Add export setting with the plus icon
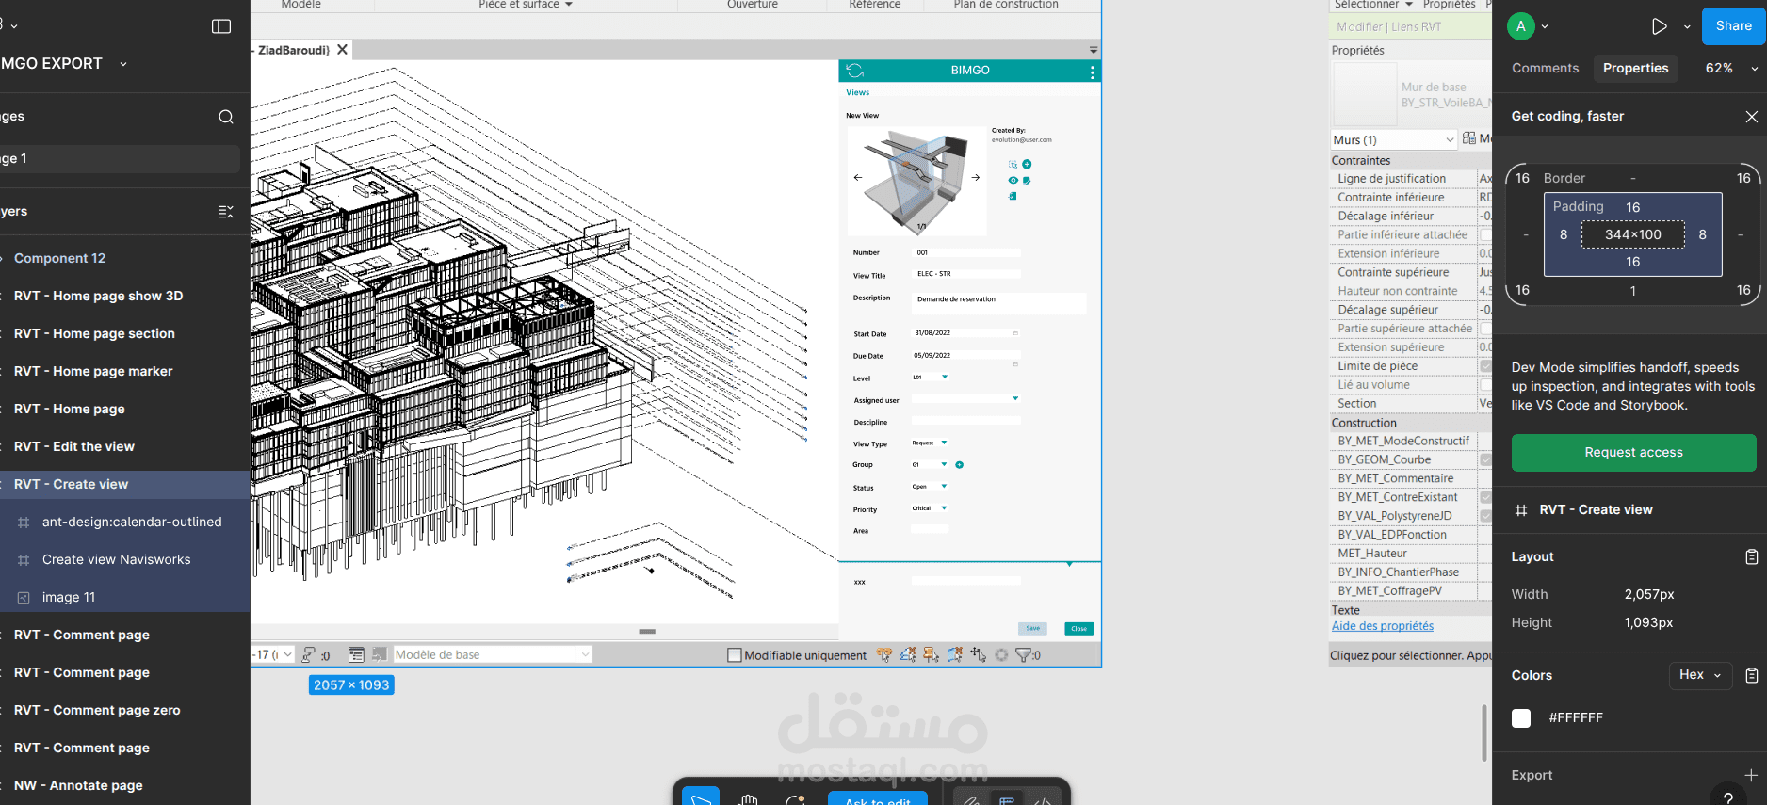1767x805 pixels. [1751, 776]
